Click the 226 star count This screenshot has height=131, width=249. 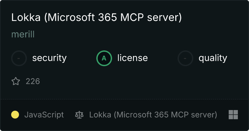coord(33,81)
